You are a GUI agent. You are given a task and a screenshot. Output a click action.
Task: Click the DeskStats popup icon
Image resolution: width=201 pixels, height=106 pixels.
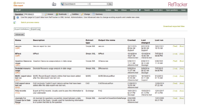[x=140, y=10]
